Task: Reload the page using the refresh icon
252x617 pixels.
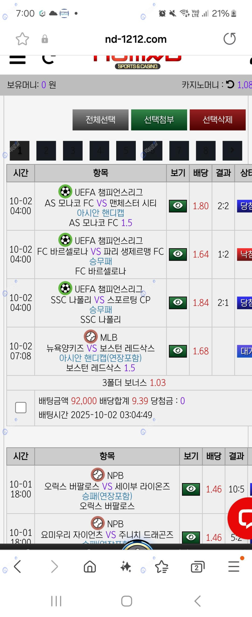Action: pyautogui.click(x=229, y=39)
